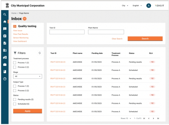Reset filters with the refresh icon
This screenshot has width=169, height=125.
[40, 53]
